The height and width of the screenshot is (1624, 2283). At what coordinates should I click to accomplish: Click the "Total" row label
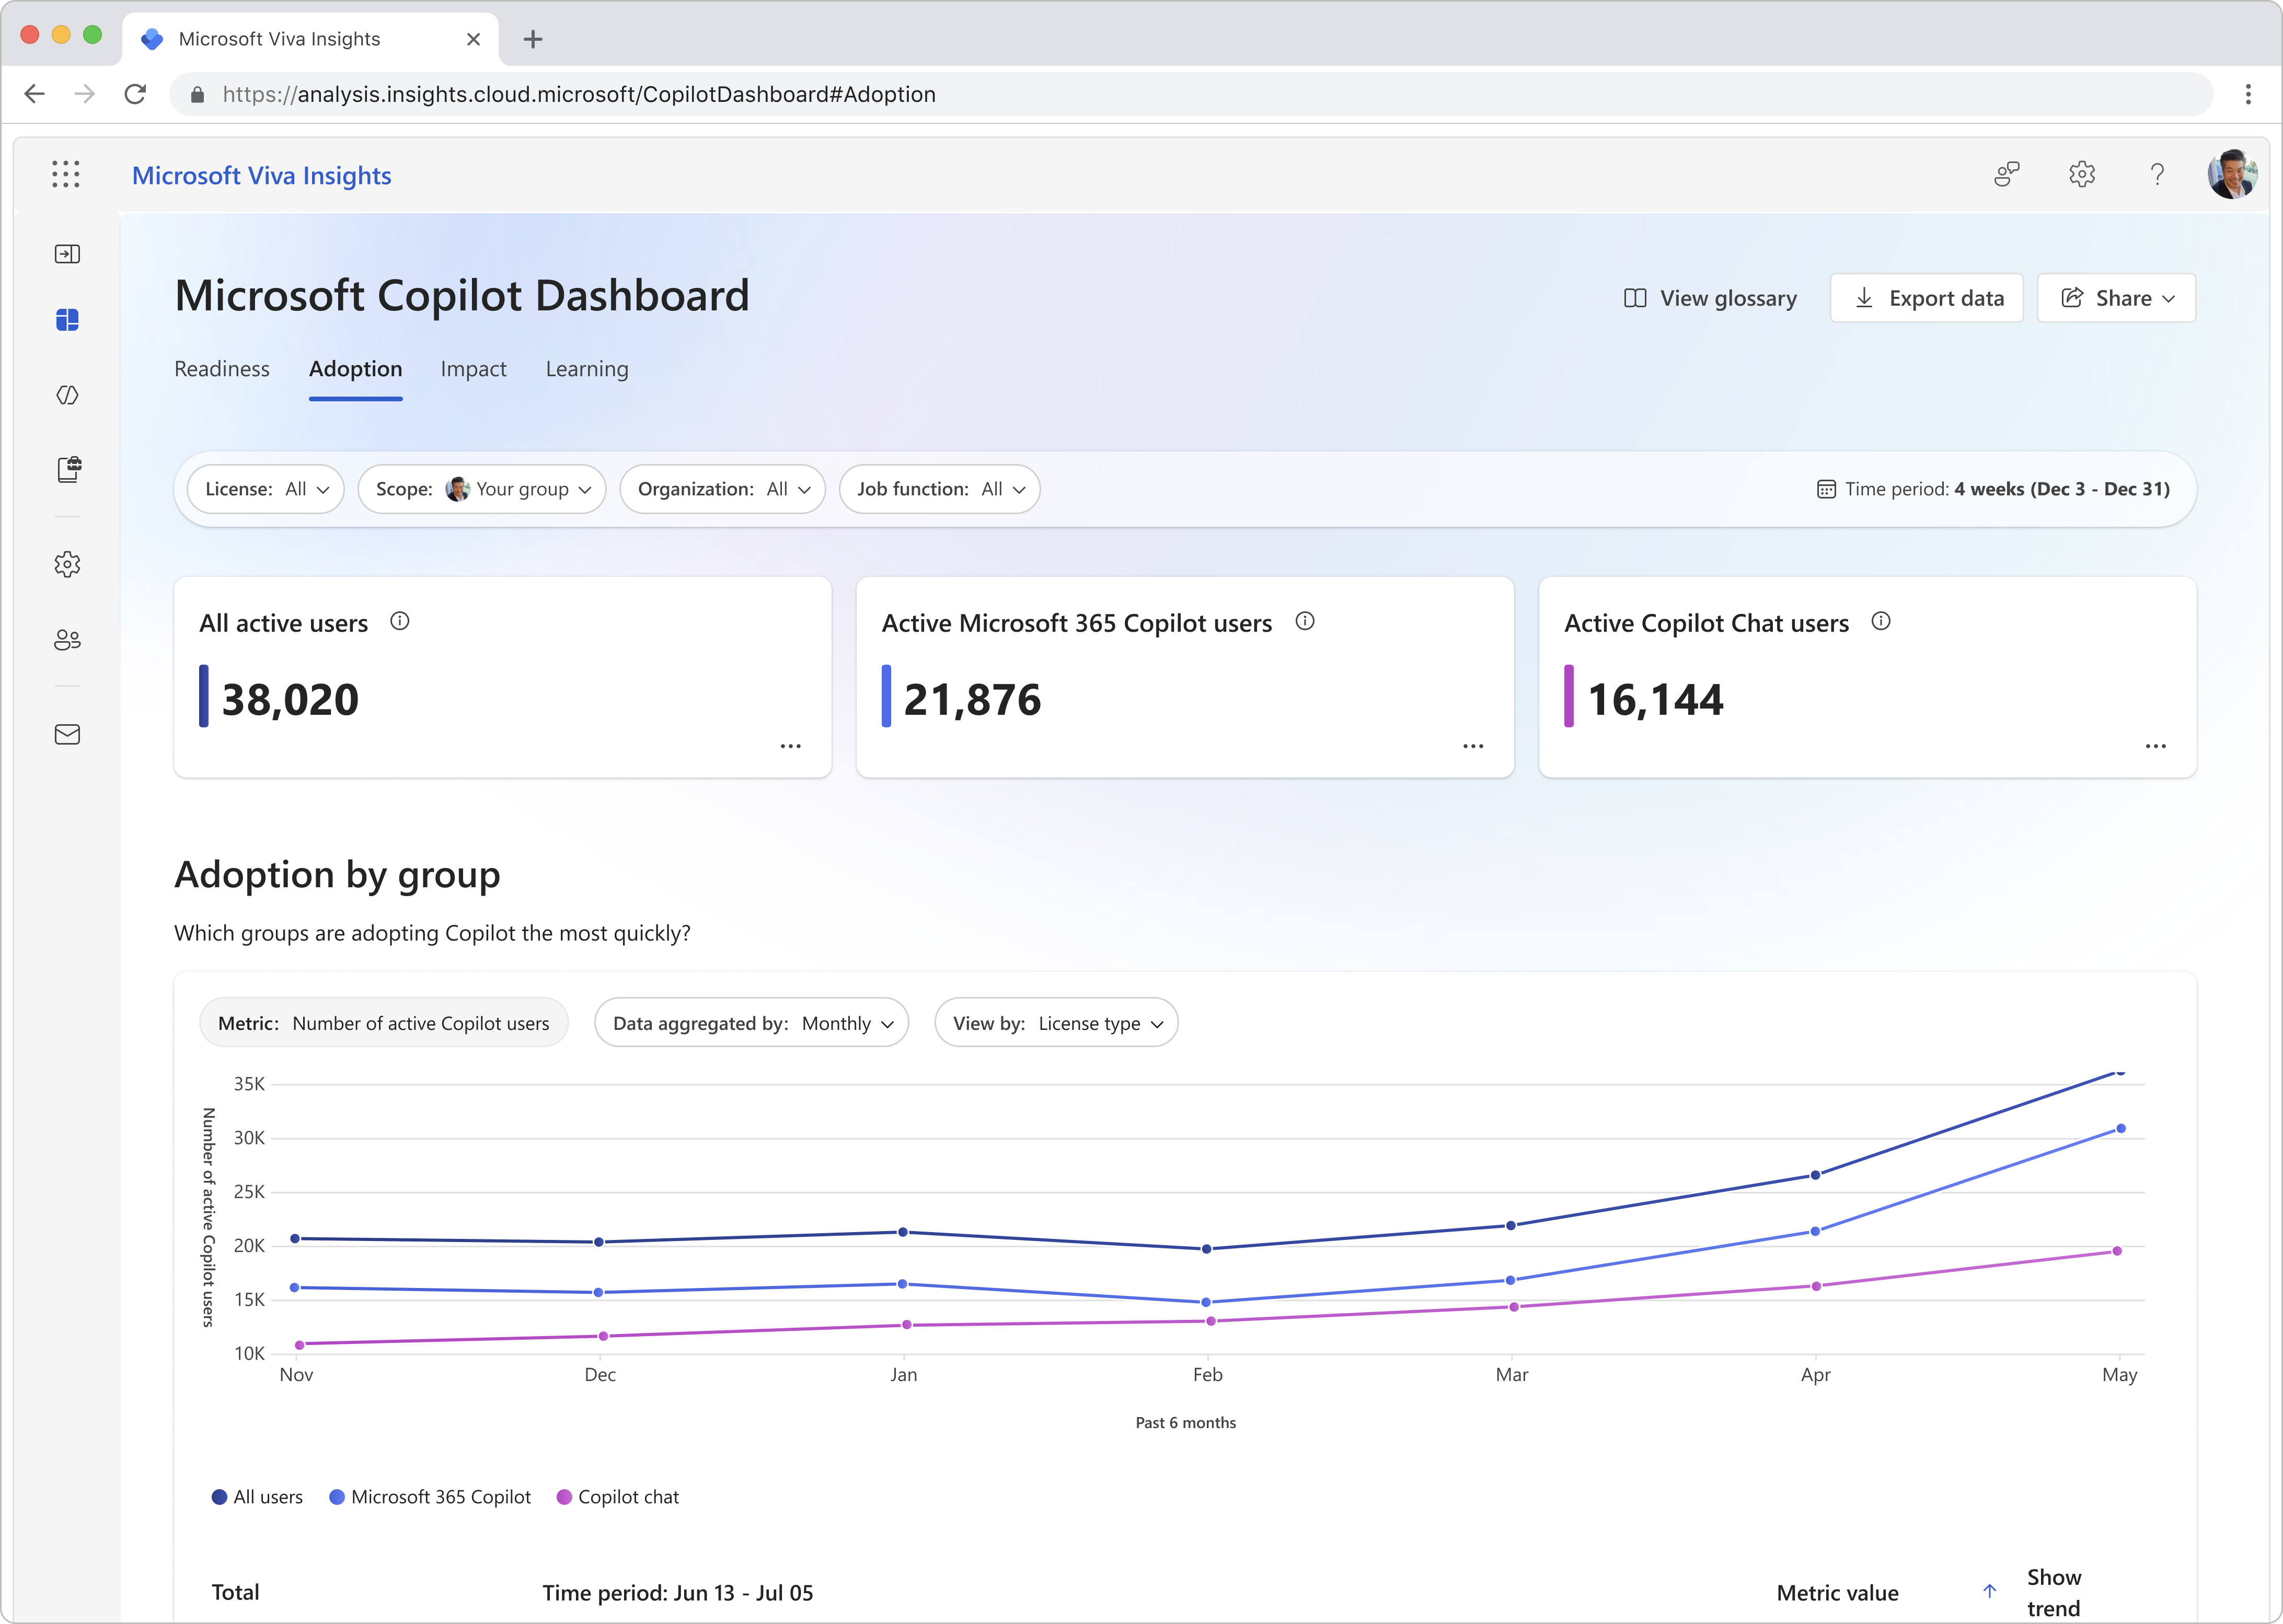click(235, 1592)
